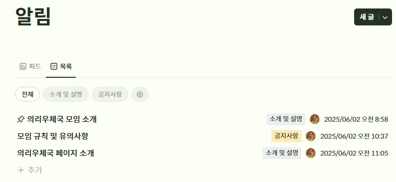Click author avatar on 모임 규칙 및 유의사항 row
The width and height of the screenshot is (396, 182).
click(x=311, y=136)
